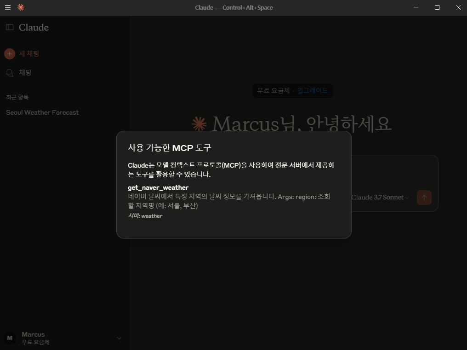Click the M user avatar
The width and height of the screenshot is (467, 350).
pyautogui.click(x=10, y=338)
